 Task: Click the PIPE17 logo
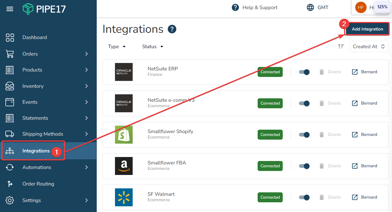tap(44, 9)
